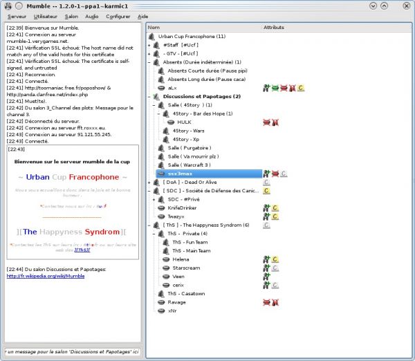Click the authenticated user icon next to aLx
Viewport: 415px width, 361px height.
266,89
